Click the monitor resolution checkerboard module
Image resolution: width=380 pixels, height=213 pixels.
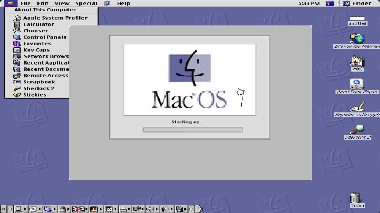[109, 209]
